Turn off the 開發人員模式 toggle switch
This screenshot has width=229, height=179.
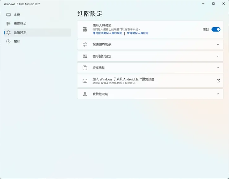click(216, 29)
